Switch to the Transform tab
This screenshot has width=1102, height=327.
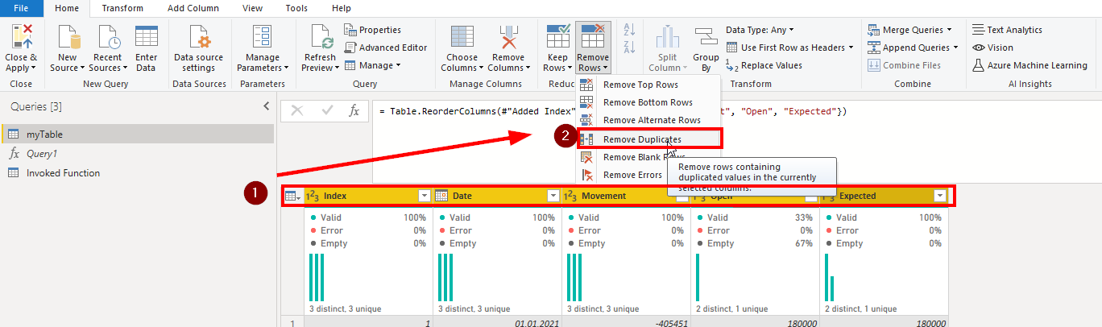point(122,8)
